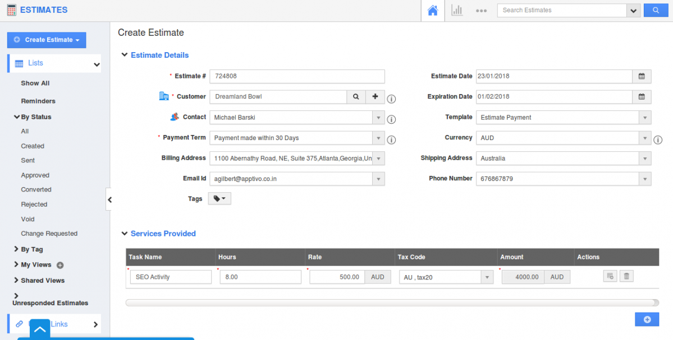Viewport: 673px width, 340px height.
Task: Click the add customer plus icon
Action: tap(375, 97)
